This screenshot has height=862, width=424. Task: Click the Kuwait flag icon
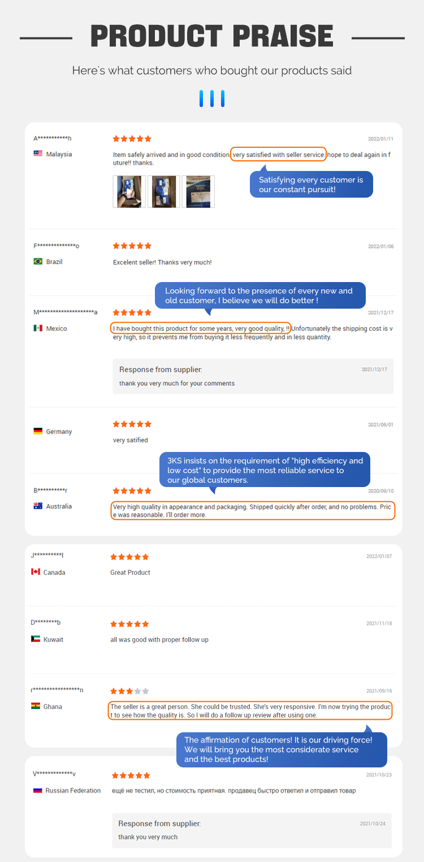click(x=36, y=639)
